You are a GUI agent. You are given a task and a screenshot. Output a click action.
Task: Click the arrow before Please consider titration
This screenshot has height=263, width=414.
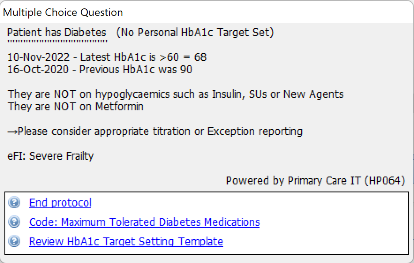pyautogui.click(x=12, y=131)
